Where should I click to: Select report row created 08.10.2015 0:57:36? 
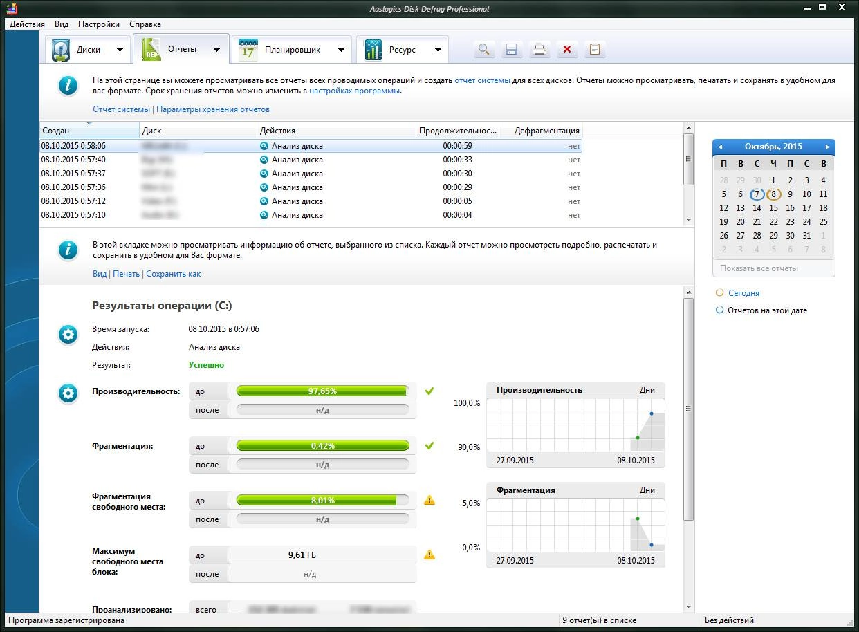click(311, 187)
